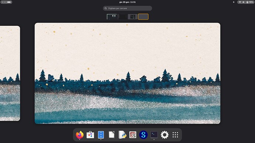Focus the 'Digitare per cercare' search field
255x143 pixels.
(x=127, y=8)
